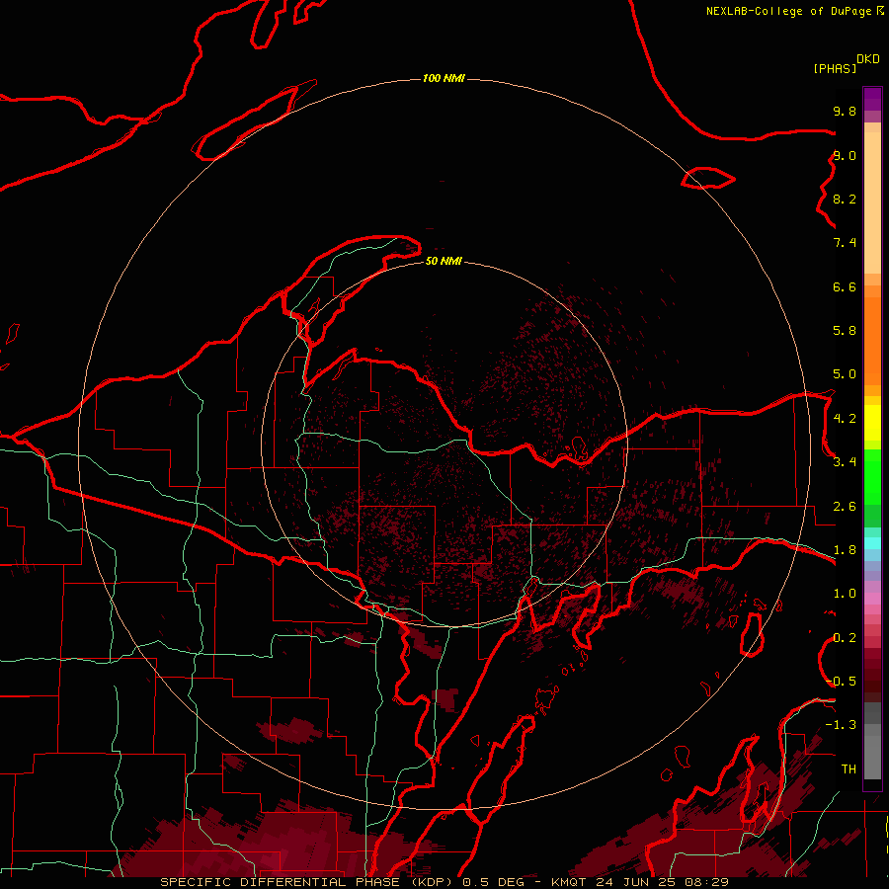Click the 9.8 value on the color scale
The height and width of the screenshot is (889, 889).
point(845,111)
